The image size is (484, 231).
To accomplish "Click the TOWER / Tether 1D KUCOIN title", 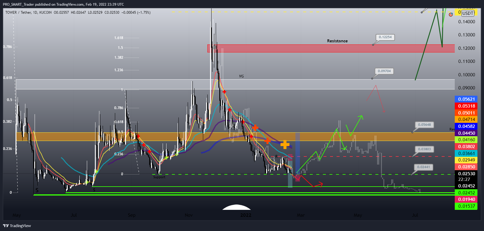I will pos(28,13).
